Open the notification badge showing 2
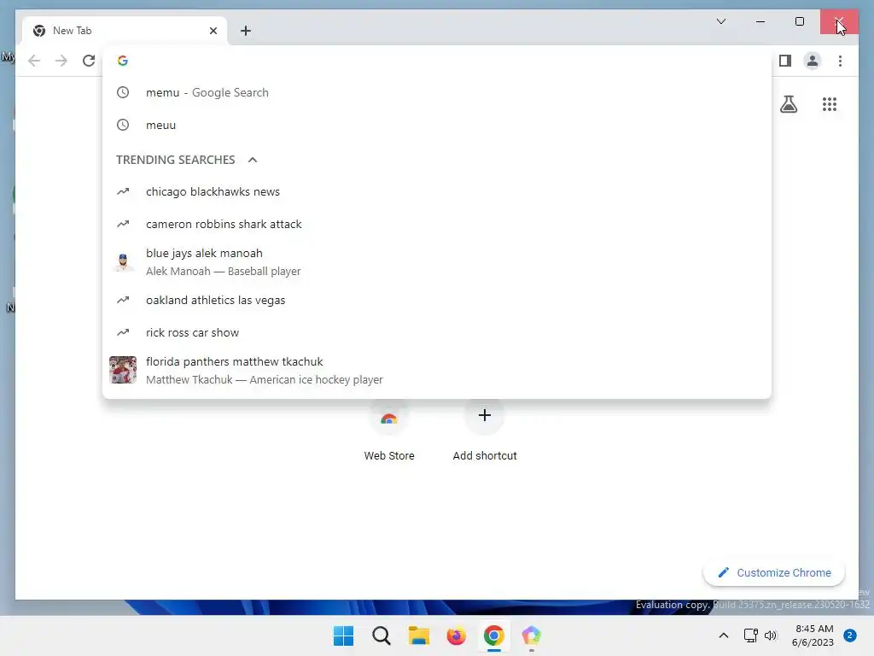 (x=849, y=635)
